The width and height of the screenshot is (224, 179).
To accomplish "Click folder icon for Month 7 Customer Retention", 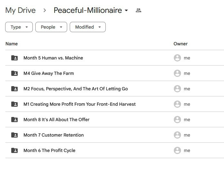I will [x=14, y=135].
